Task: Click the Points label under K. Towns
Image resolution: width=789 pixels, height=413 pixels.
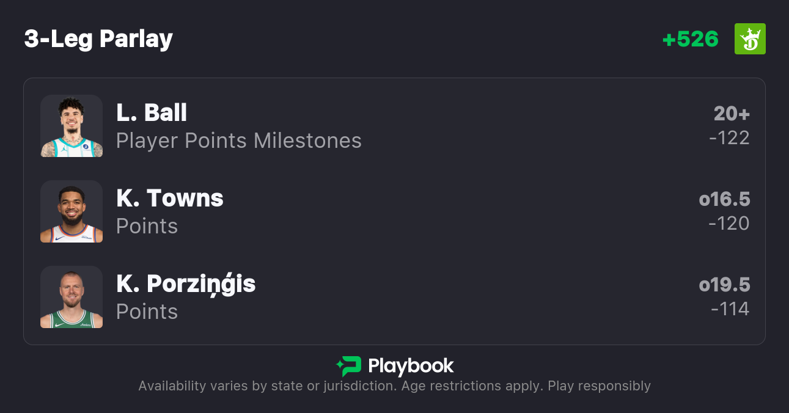Action: pos(147,226)
